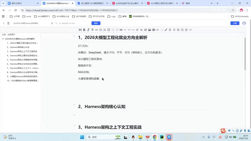Switch to the AI大模型工程师 browser tab
251x141 pixels.
coord(163,3)
